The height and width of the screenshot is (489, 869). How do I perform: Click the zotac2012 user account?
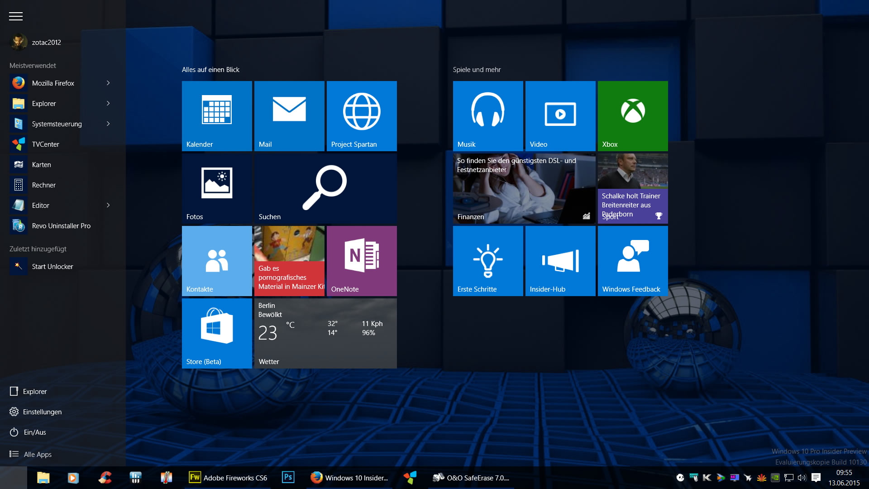coord(36,42)
